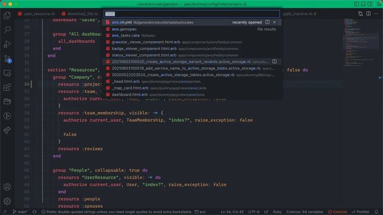Select avo_tasks.rake in quick open list

(191, 36)
